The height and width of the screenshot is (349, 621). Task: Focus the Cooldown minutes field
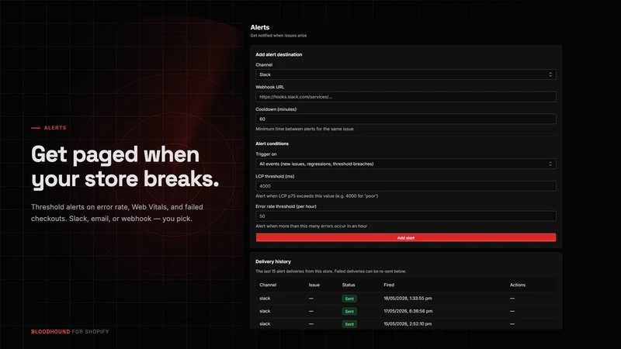click(x=405, y=119)
